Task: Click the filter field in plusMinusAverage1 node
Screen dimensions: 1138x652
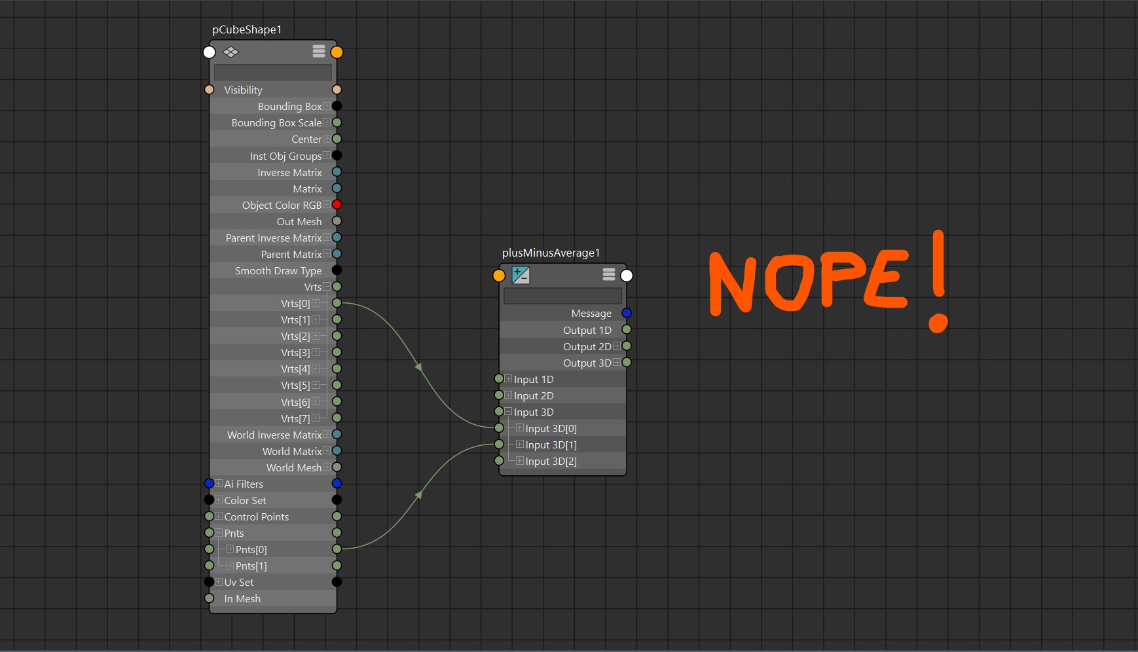Action: tap(562, 297)
